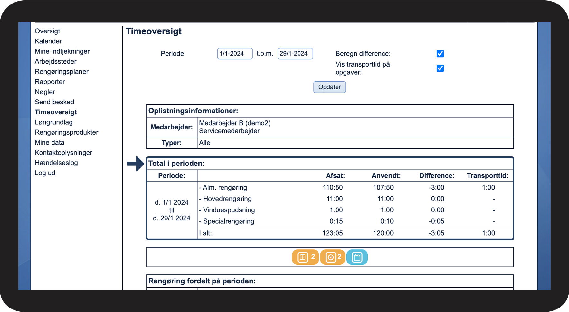Screen dimensions: 569x312
Task: Open the Rapporter menu entry
Action: pyautogui.click(x=50, y=82)
